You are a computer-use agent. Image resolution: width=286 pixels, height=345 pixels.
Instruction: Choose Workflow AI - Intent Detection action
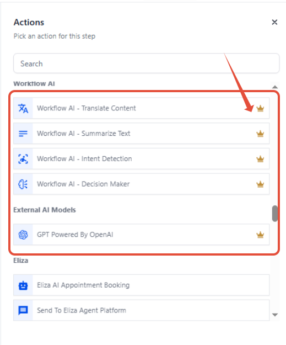pyautogui.click(x=141, y=159)
